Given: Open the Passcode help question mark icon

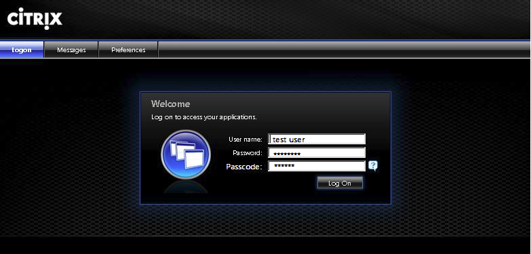Looking at the screenshot, I should (x=373, y=166).
